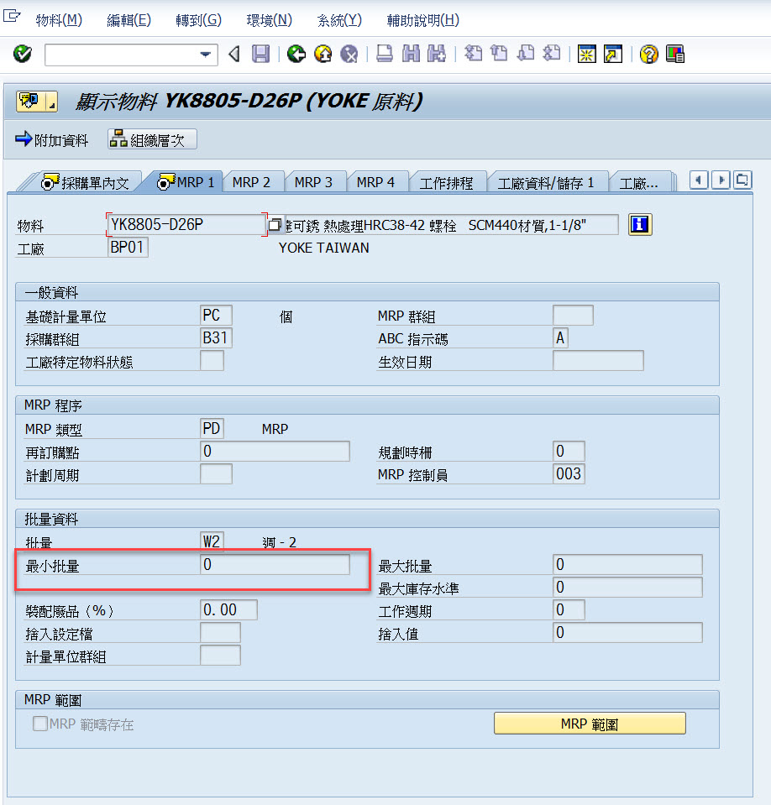771x805 pixels.
Task: Open the 工作排程 tab
Action: click(446, 182)
